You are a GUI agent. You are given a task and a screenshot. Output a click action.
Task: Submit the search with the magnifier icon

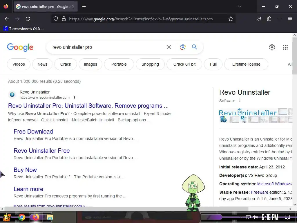click(x=194, y=47)
